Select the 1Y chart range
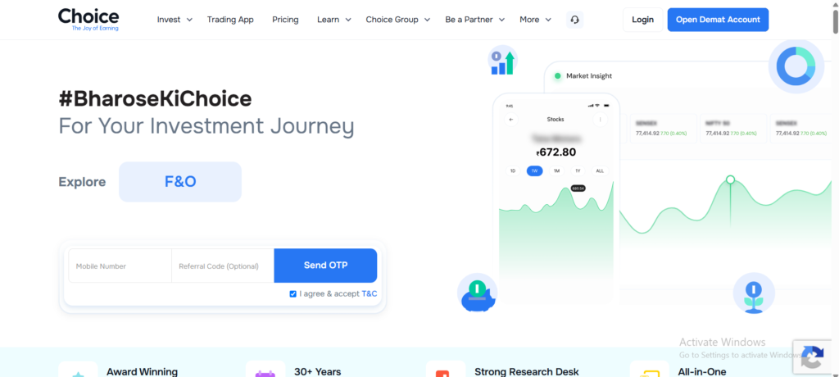The height and width of the screenshot is (377, 839). click(x=578, y=170)
